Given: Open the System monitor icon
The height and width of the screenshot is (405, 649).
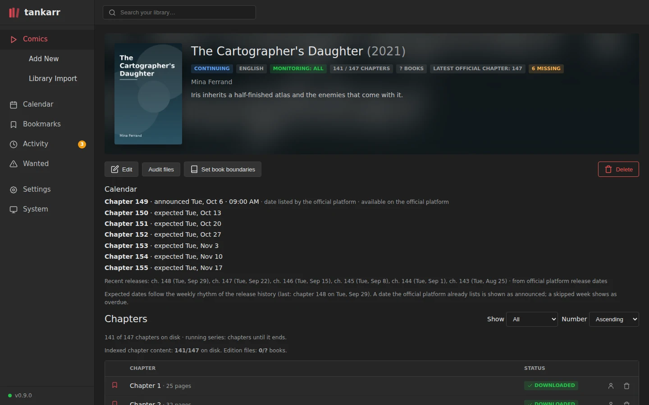Looking at the screenshot, I should click(14, 209).
